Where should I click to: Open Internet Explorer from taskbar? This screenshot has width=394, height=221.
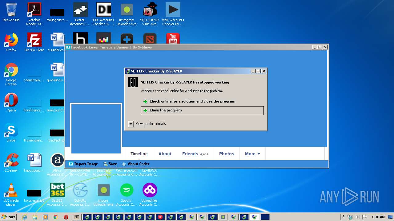click(x=25, y=217)
